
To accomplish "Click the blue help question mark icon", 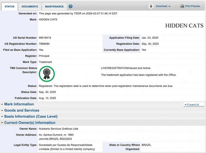I will pyautogui.click(x=70, y=6).
